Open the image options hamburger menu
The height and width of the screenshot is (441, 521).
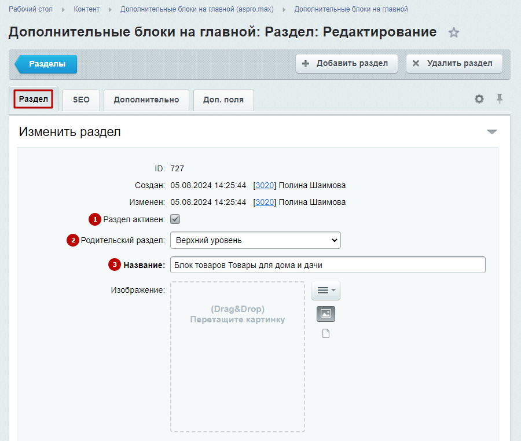[325, 291]
